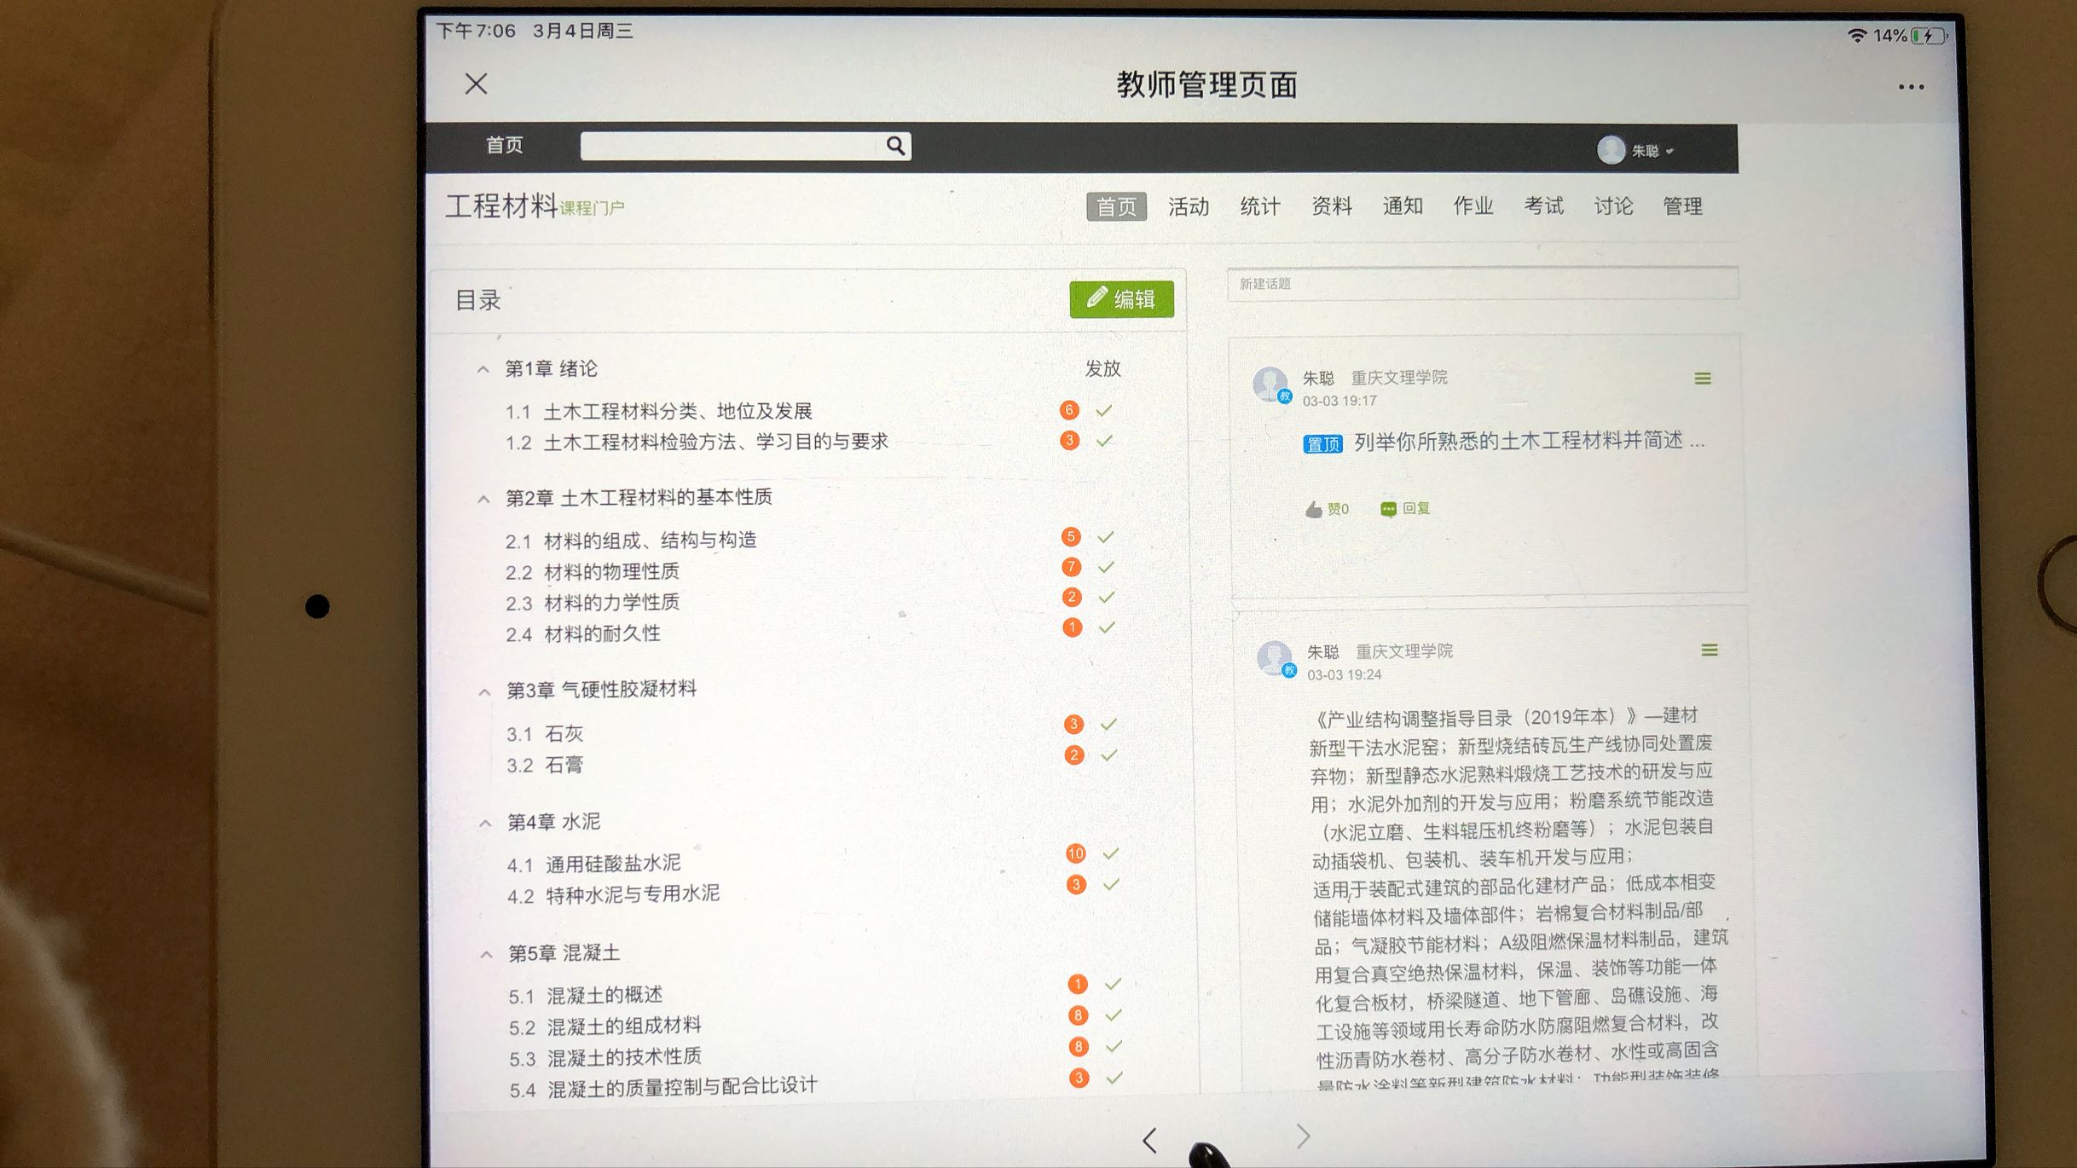Open the hamburger menu of second post
Viewport: 2077px width, 1168px height.
(x=1710, y=650)
